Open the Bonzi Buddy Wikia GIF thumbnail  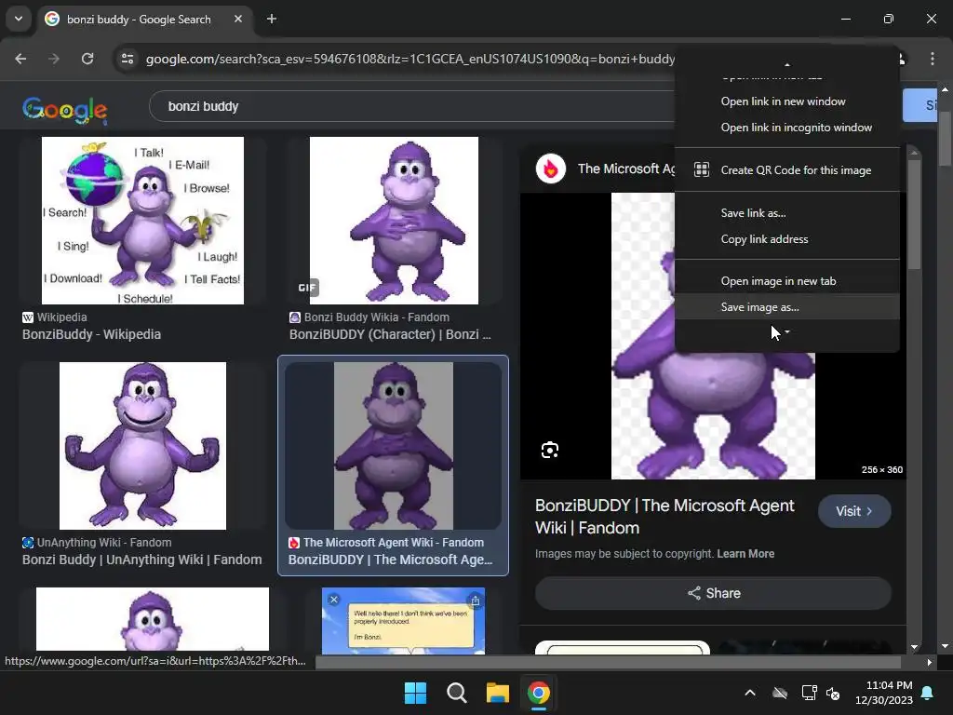[x=394, y=220]
